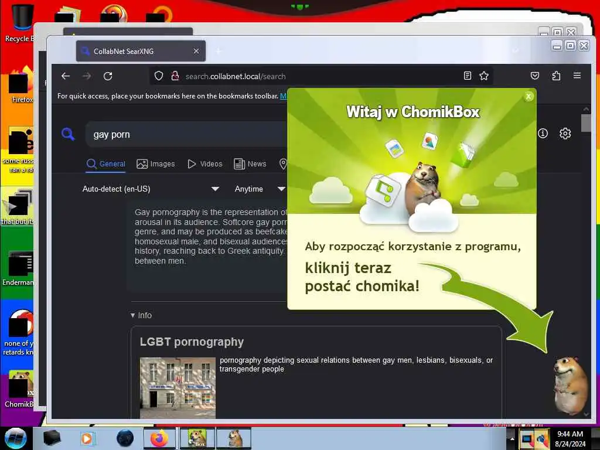This screenshot has height=450, width=600.
Task: Toggle reader view icon in address bar
Action: pyautogui.click(x=467, y=76)
